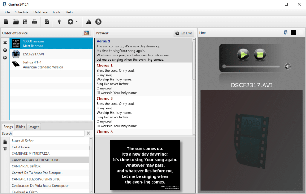Viewport: 306px width, 194px height.
Task: Open the Schedule menu
Action: click(22, 12)
